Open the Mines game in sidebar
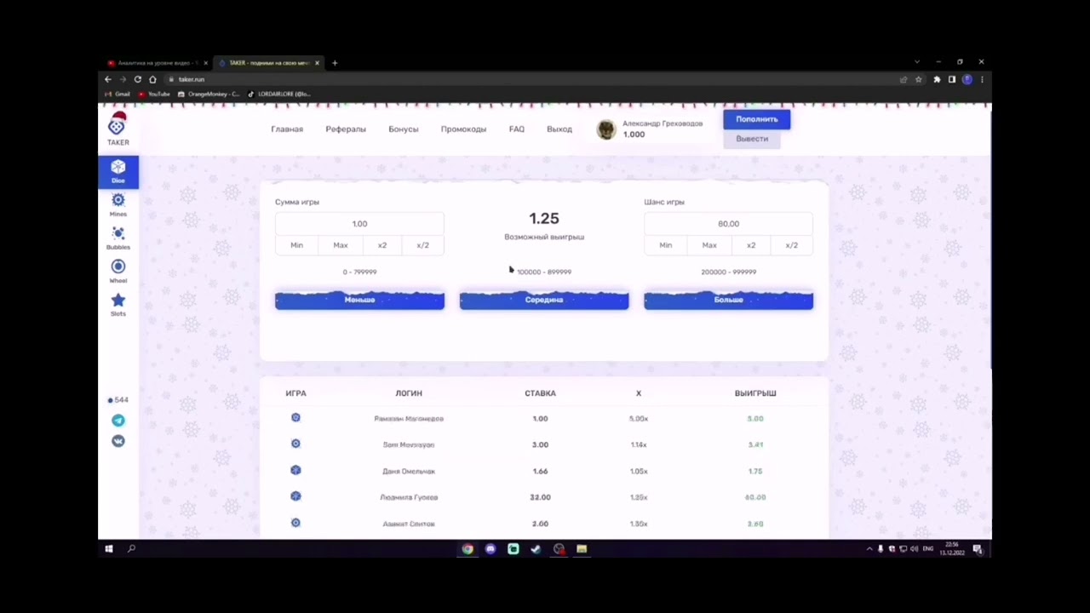1090x613 pixels. 118,204
